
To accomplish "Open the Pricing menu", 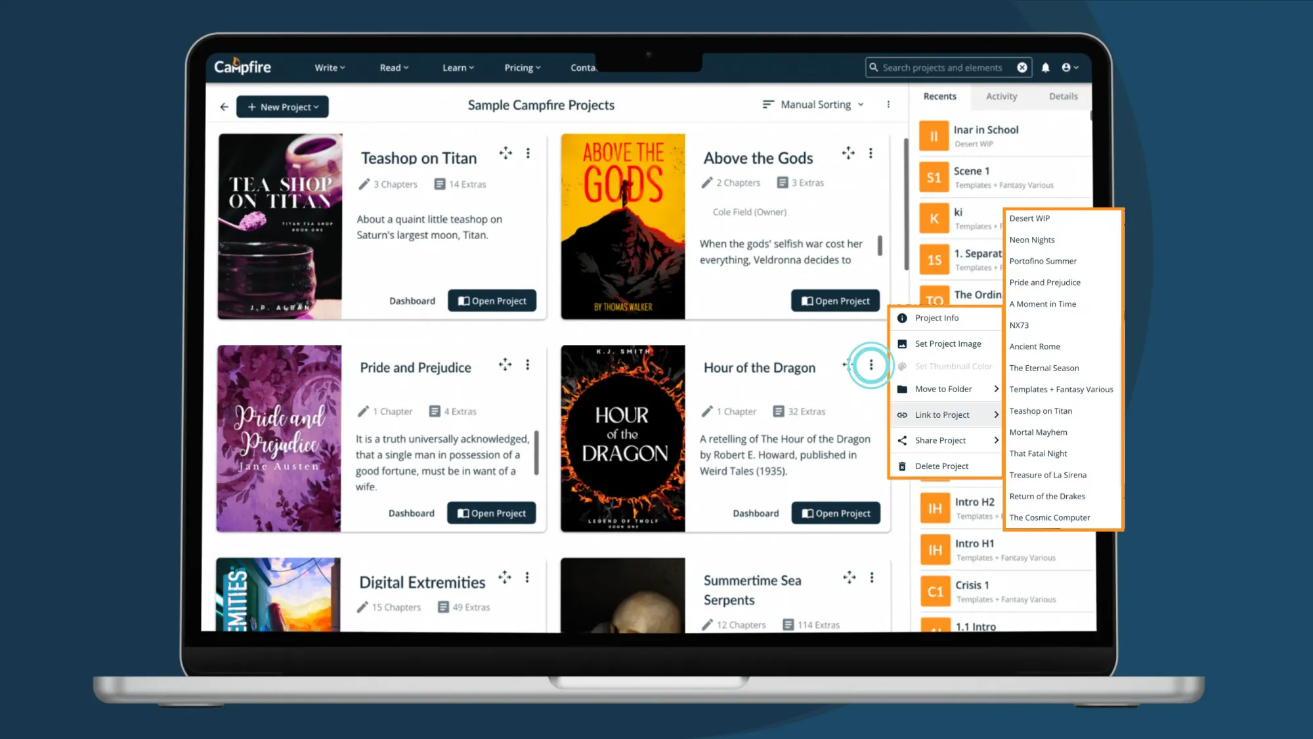I will tap(523, 68).
